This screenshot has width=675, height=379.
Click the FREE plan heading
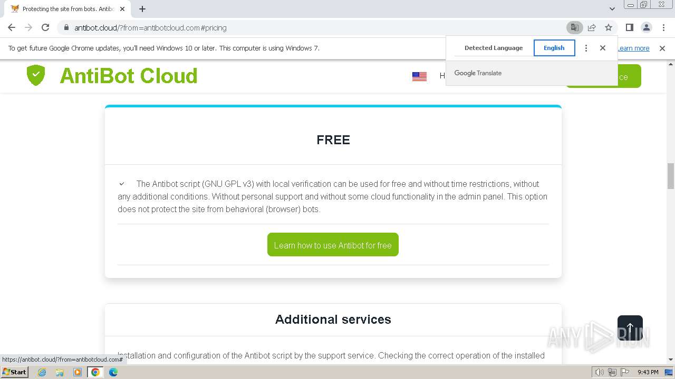point(333,140)
